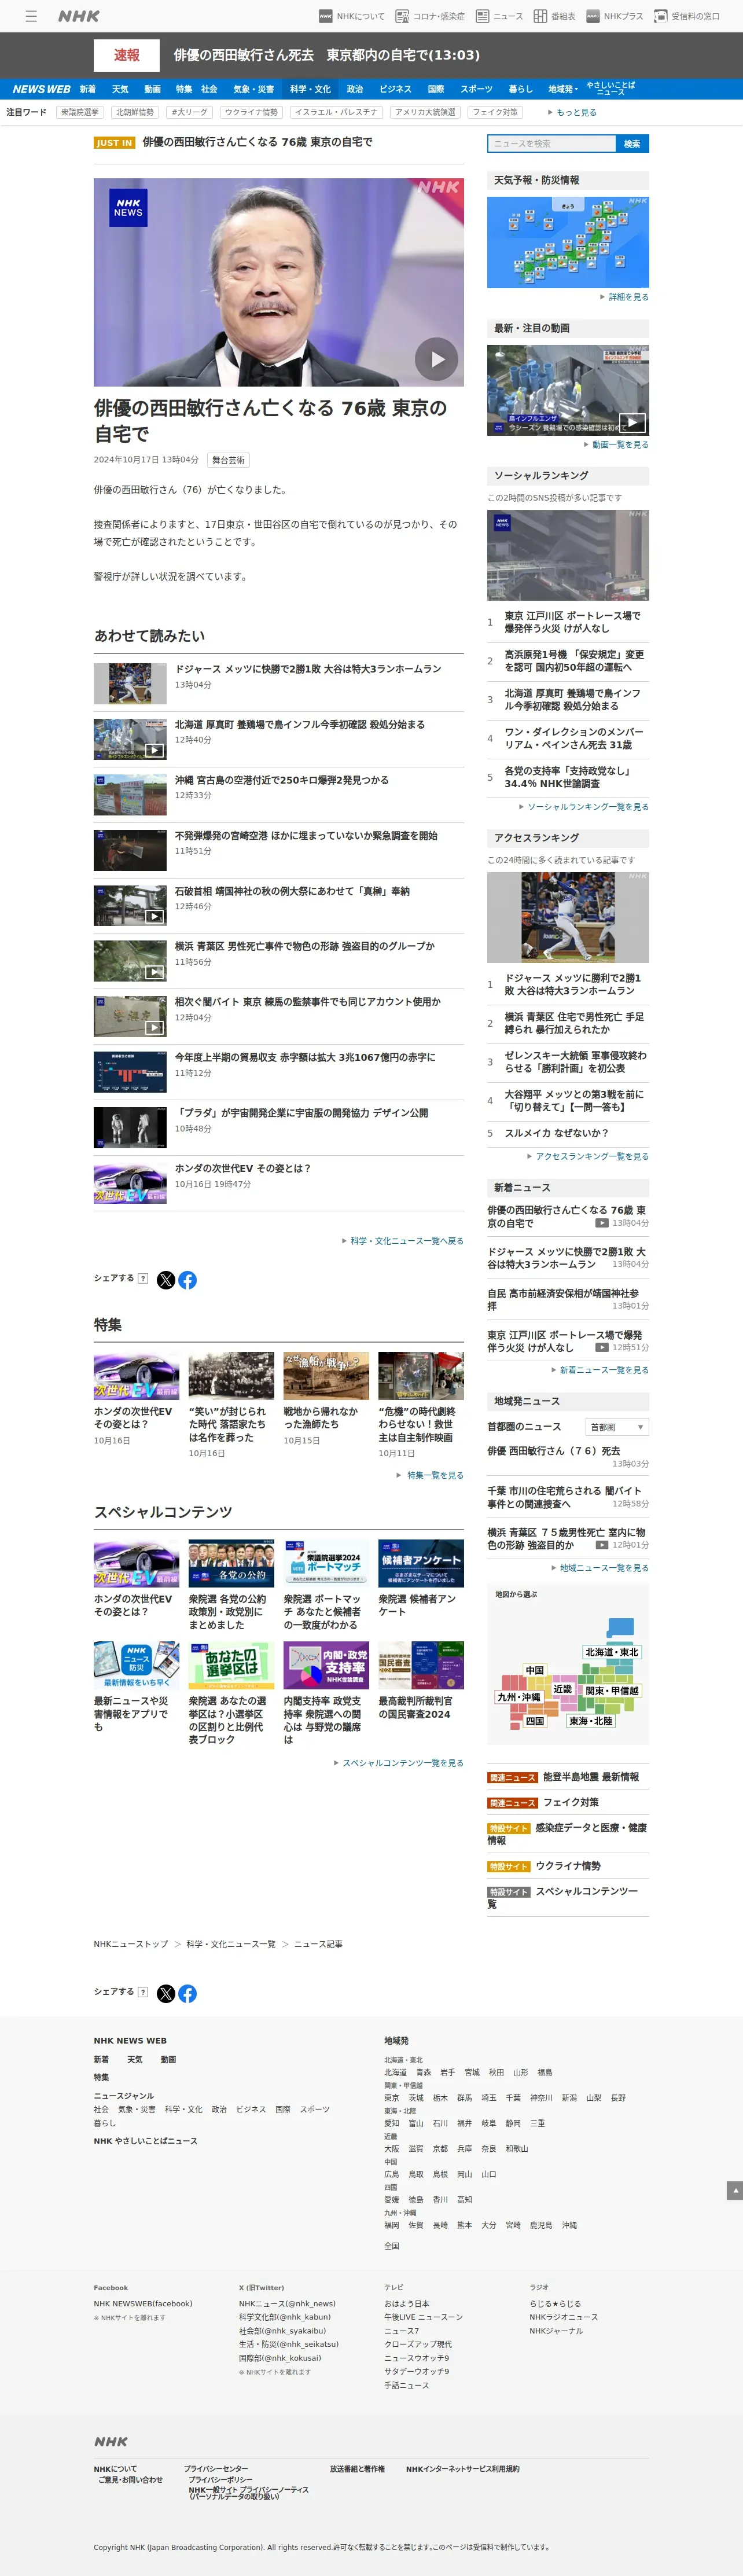Open 地域ニュース一覧を見る link
The image size is (743, 2576).
click(x=600, y=1568)
